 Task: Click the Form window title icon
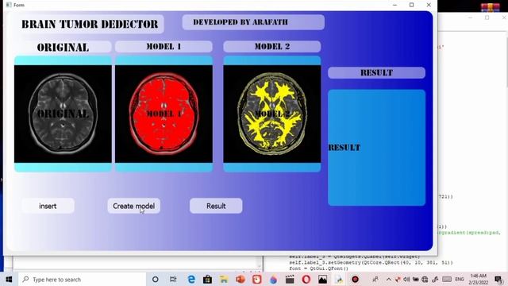tap(9, 5)
